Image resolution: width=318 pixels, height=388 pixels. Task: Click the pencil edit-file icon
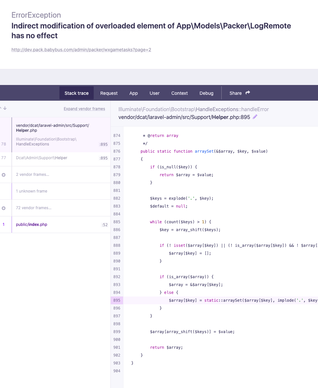[255, 117]
